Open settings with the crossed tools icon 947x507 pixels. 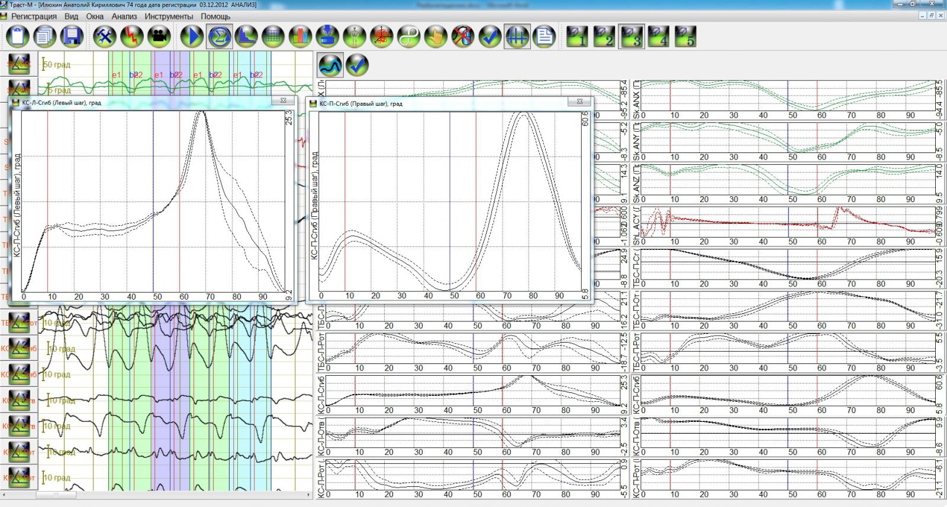tap(105, 37)
